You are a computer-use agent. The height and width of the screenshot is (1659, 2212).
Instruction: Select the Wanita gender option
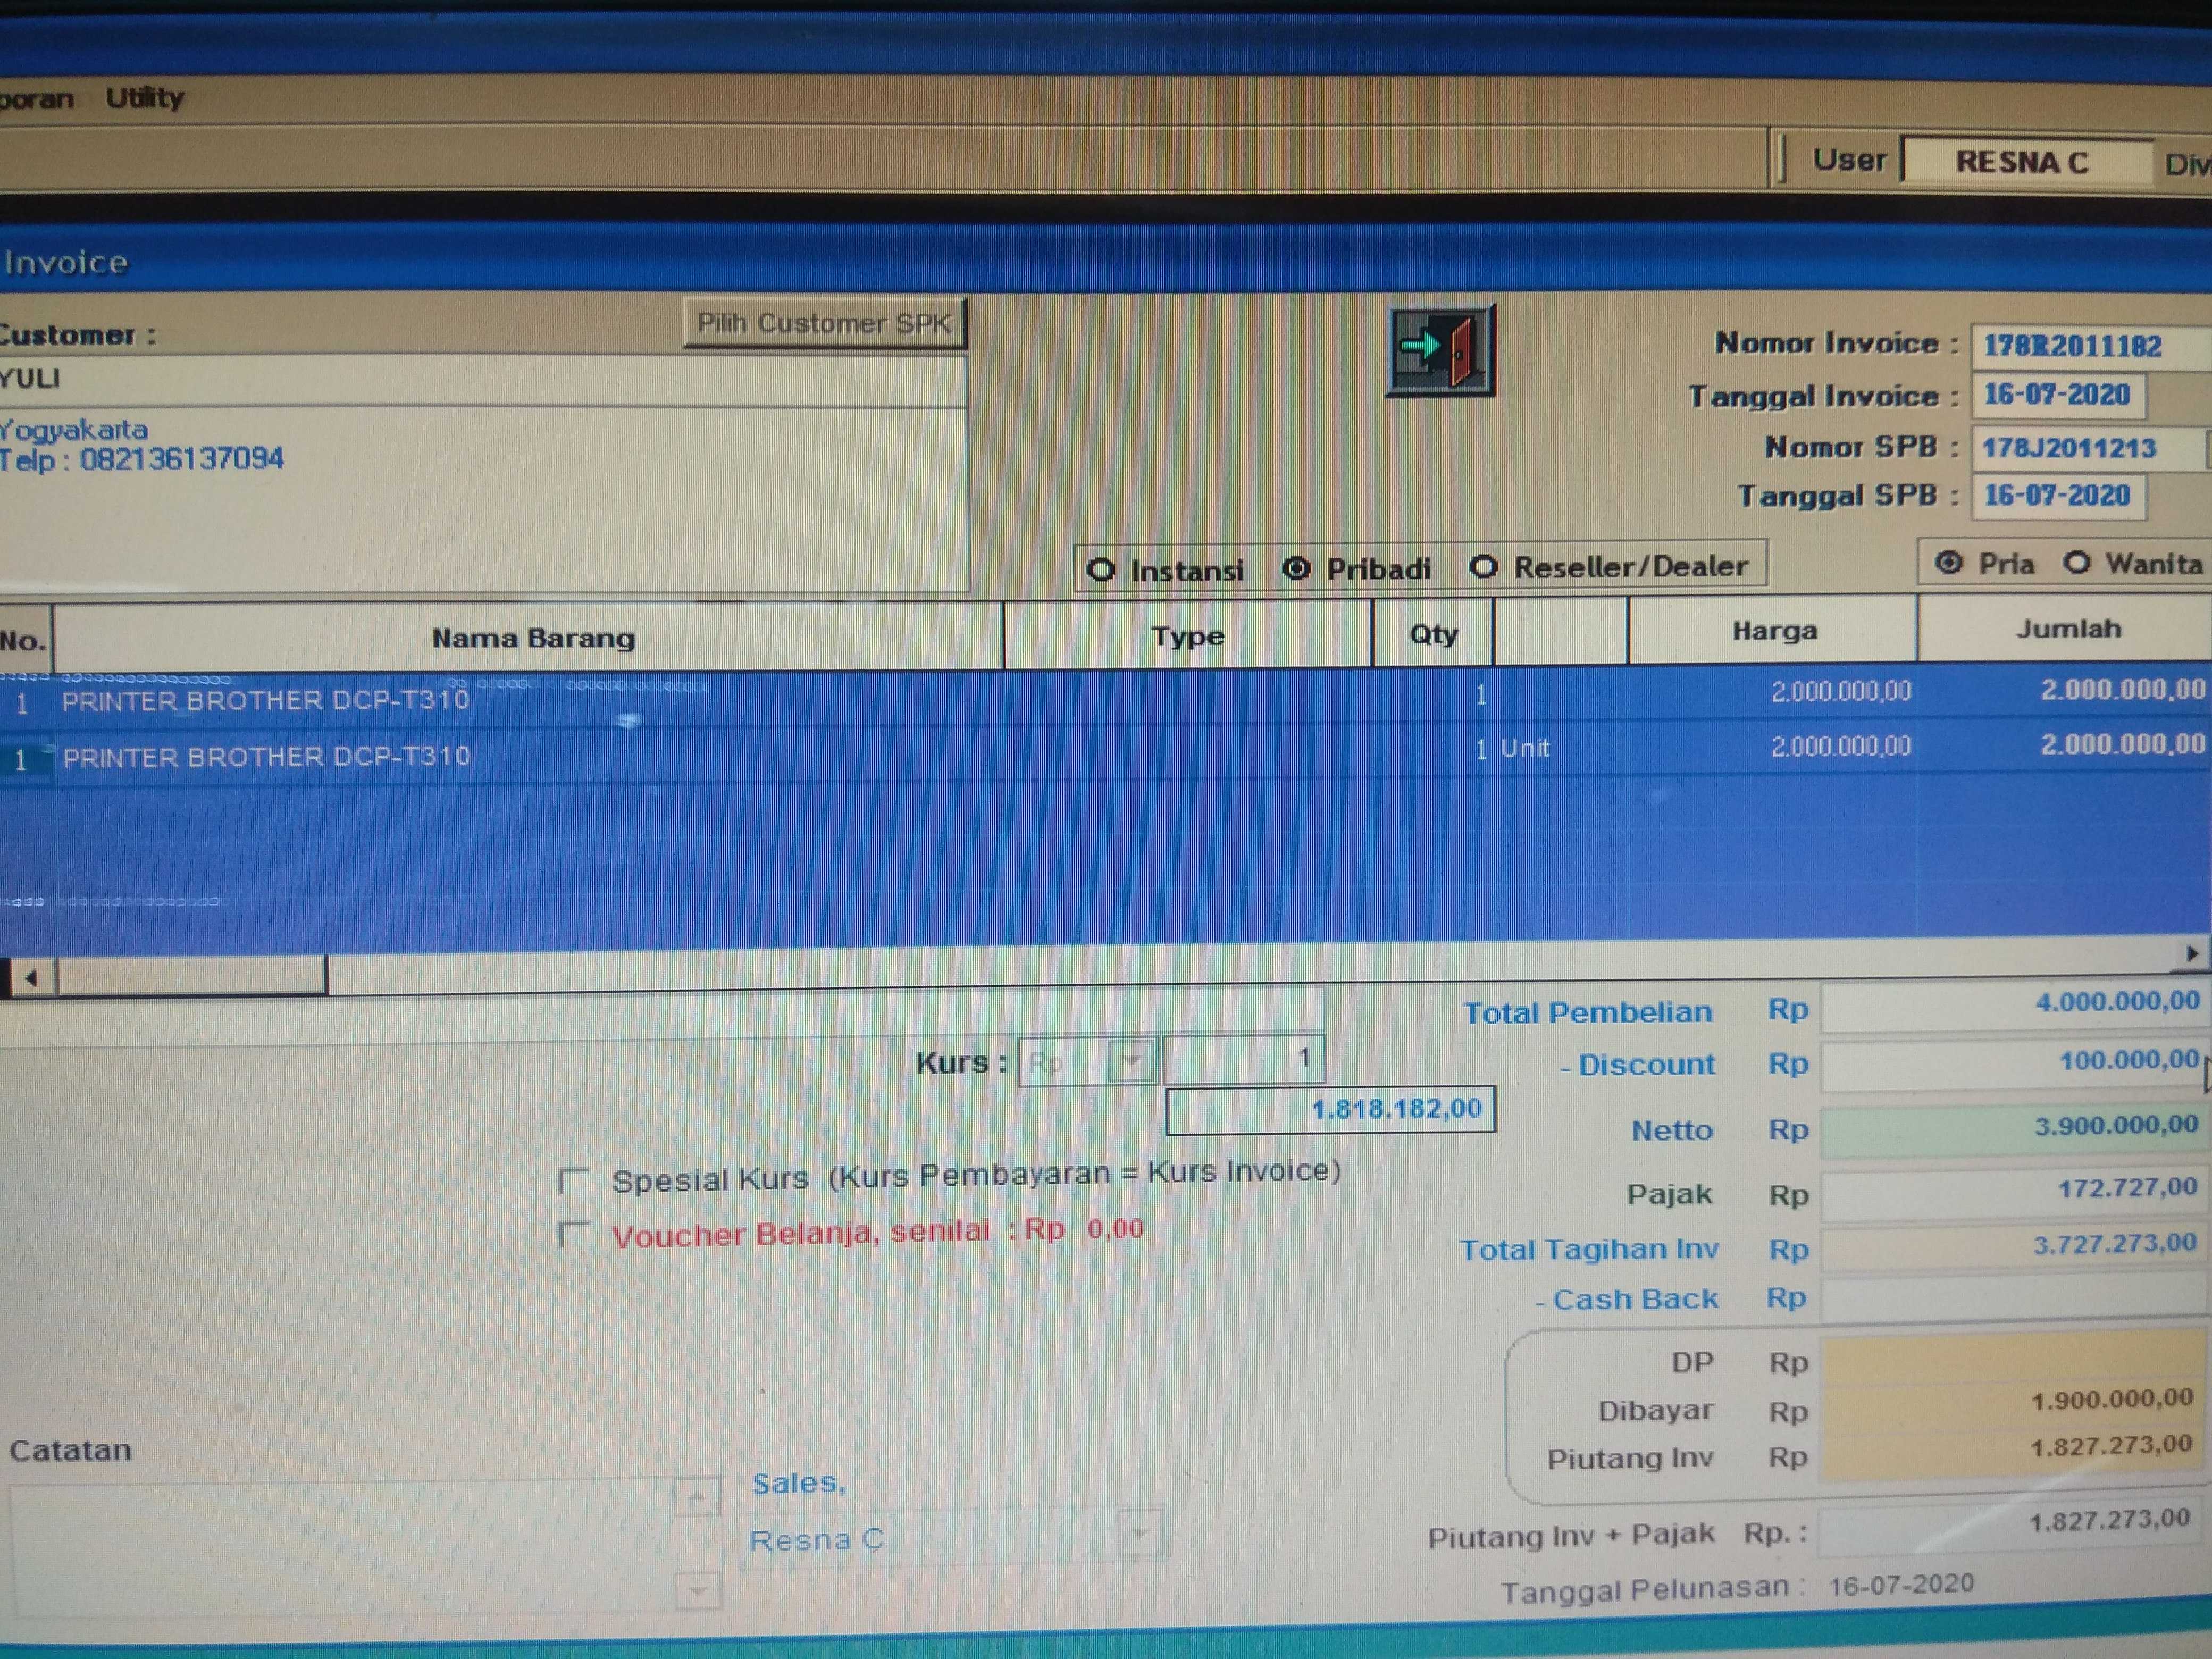2077,563
